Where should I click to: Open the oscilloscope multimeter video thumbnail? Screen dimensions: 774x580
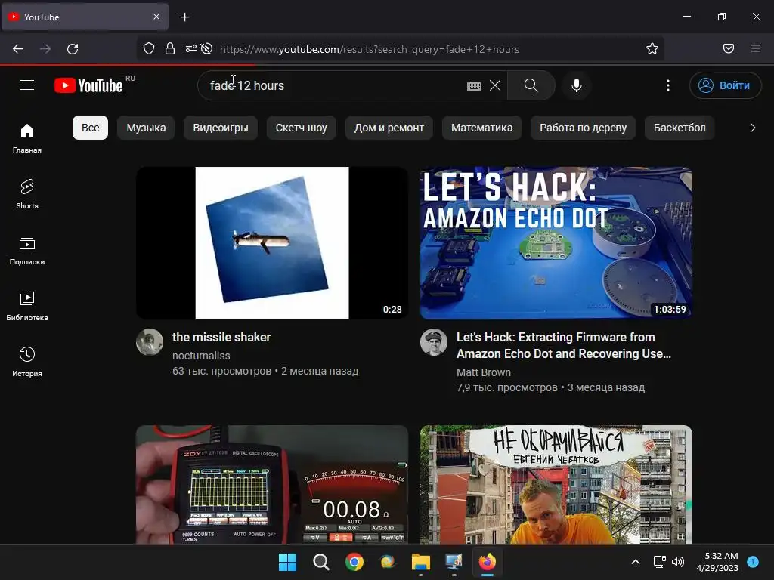(272, 484)
